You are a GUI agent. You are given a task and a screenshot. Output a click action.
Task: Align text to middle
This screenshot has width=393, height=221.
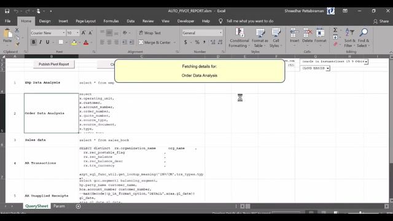tap(109, 33)
